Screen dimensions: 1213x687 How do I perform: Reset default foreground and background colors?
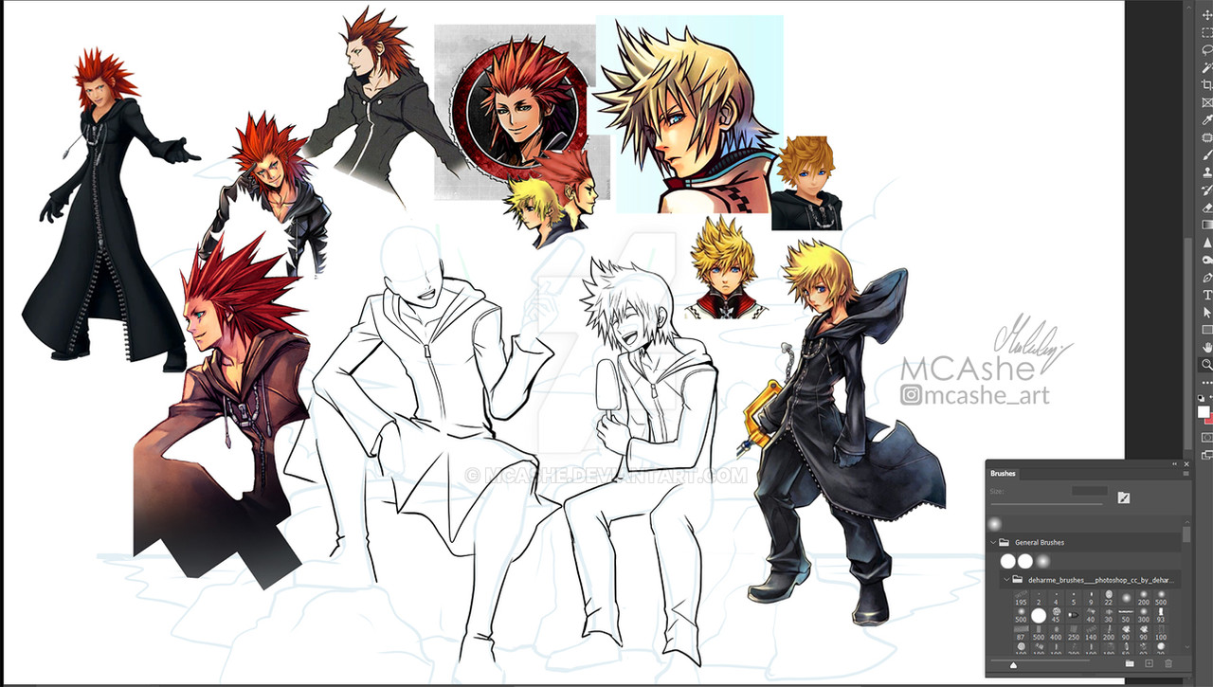(1200, 397)
